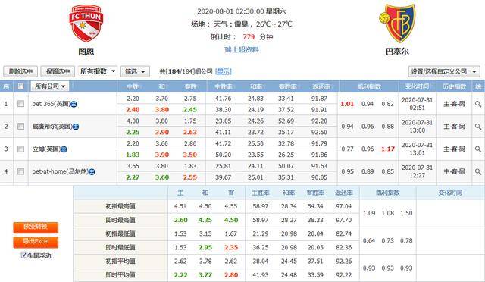485x282 pixels.
Task: Click 初指最高值 row label
Action: [x=120, y=206]
